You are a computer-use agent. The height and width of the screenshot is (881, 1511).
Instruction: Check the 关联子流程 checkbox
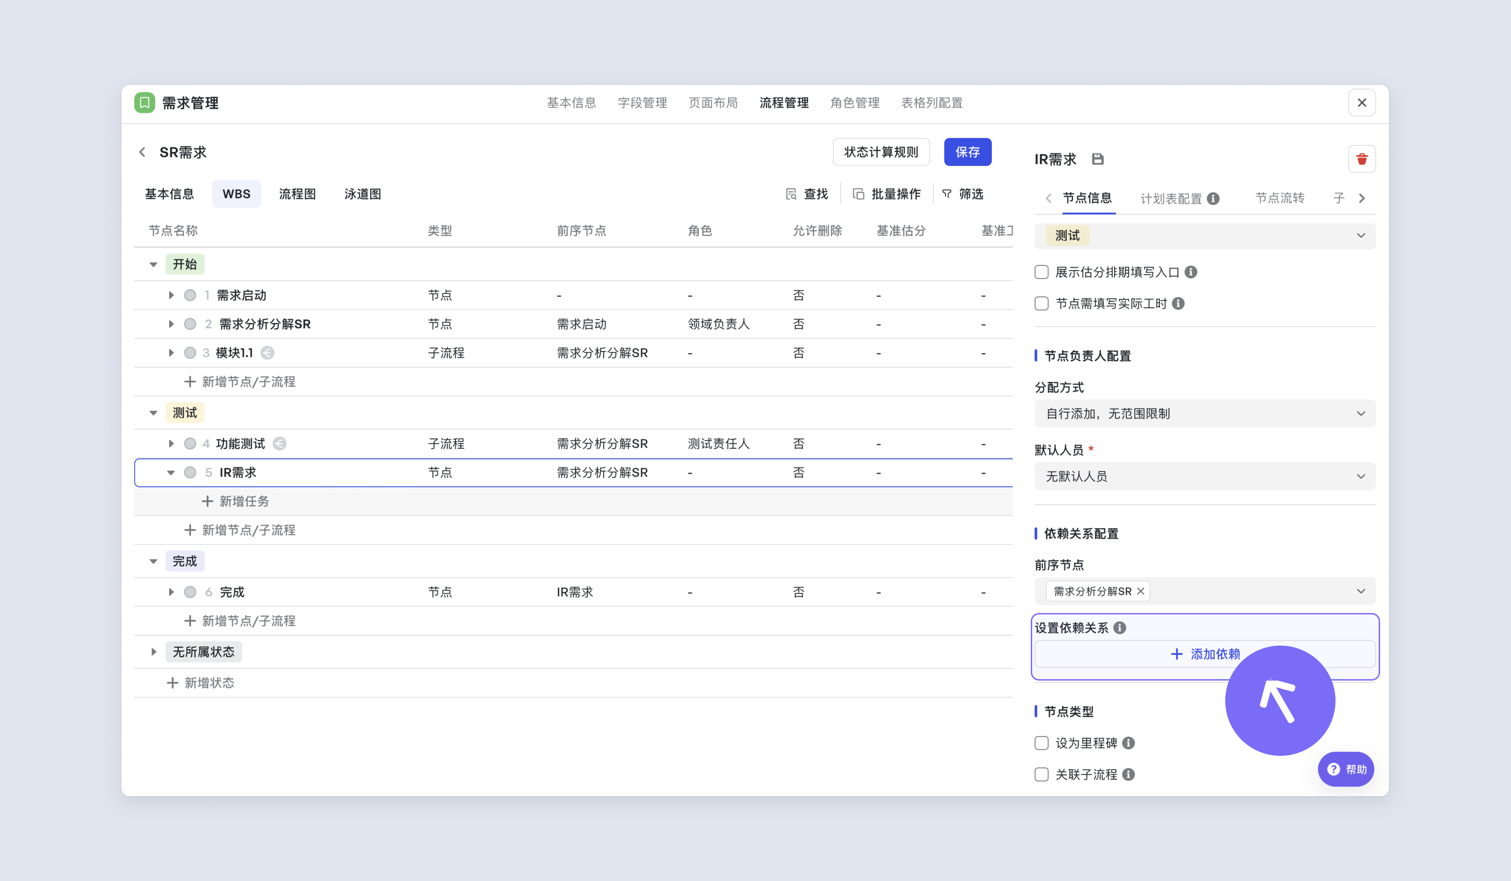1041,774
